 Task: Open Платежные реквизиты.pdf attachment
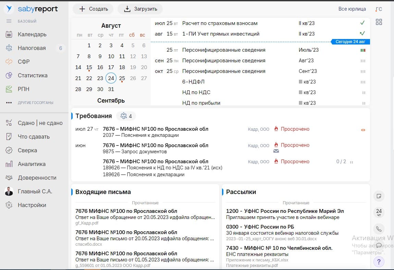pyautogui.click(x=252, y=266)
